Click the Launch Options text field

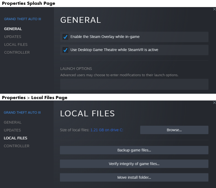[134, 84]
